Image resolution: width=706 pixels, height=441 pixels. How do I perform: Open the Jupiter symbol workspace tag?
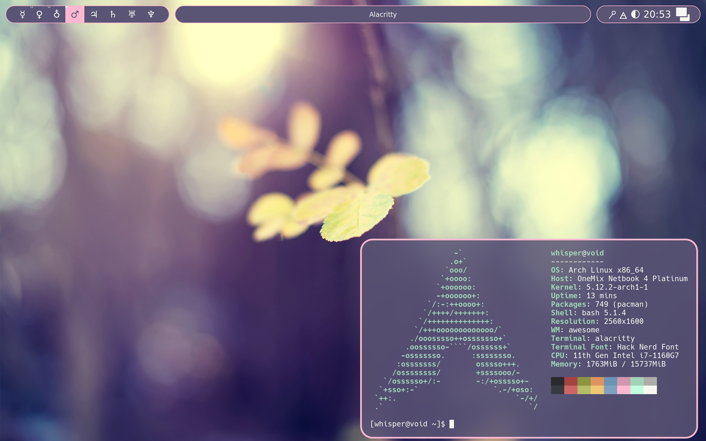coord(94,14)
